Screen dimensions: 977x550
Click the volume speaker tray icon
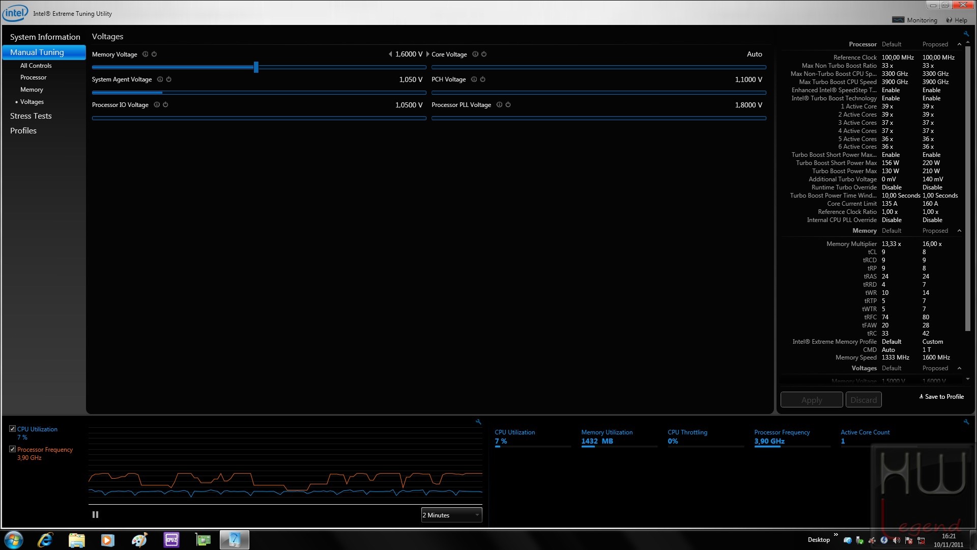[897, 540]
